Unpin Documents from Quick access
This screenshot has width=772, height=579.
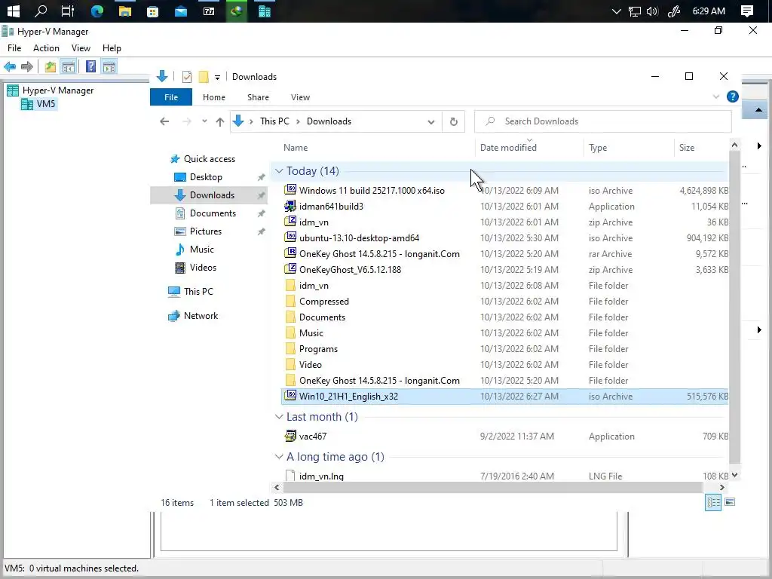(x=261, y=213)
